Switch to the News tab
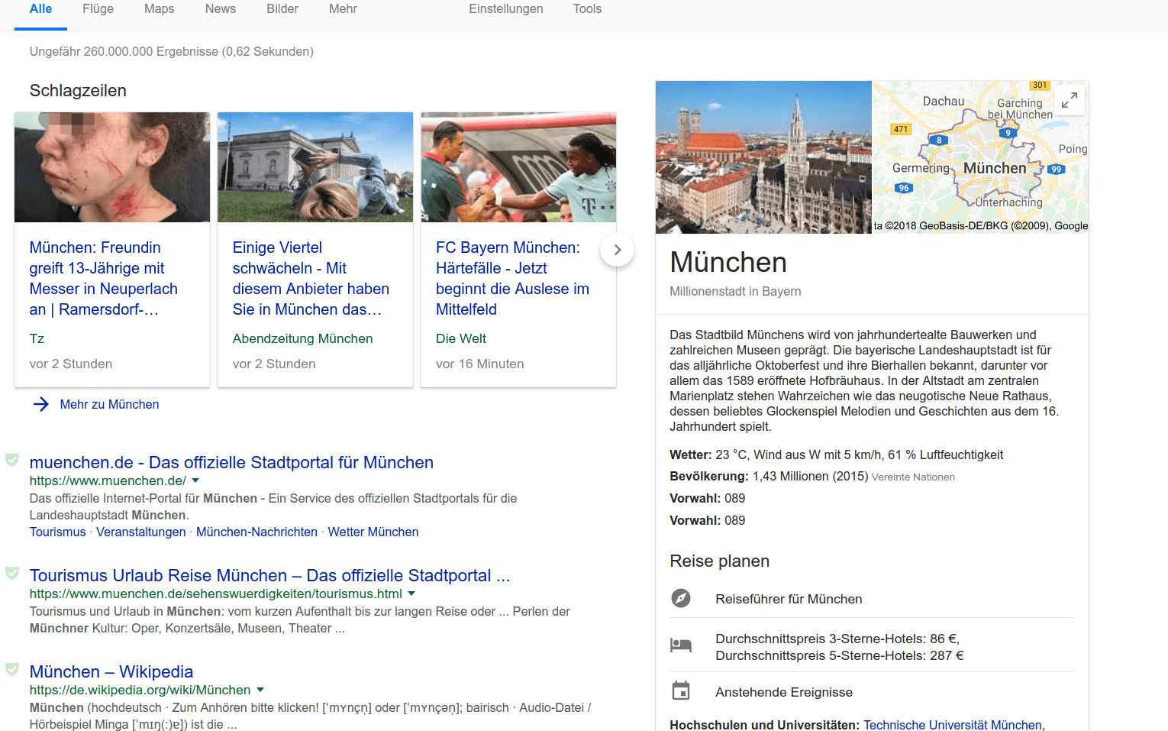This screenshot has height=731, width=1168. 221,9
